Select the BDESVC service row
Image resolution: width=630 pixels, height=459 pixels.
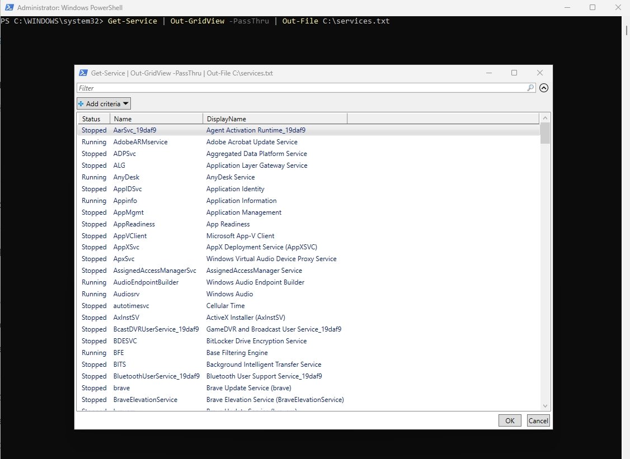click(308, 341)
